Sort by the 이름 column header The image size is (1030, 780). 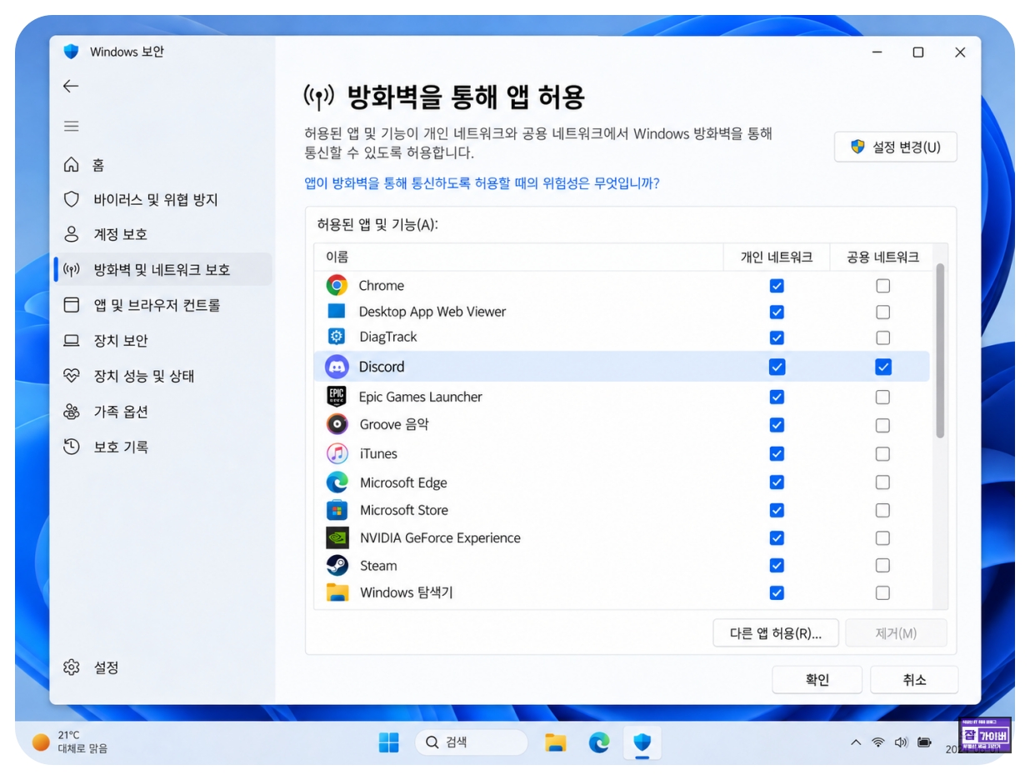coord(518,257)
